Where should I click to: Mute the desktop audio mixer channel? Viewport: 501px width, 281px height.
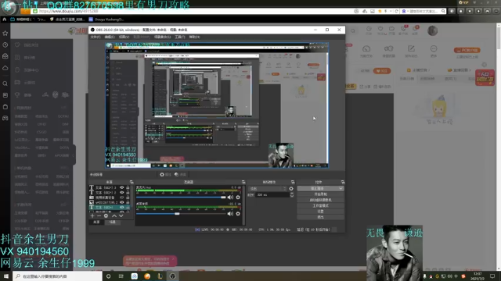tap(230, 214)
